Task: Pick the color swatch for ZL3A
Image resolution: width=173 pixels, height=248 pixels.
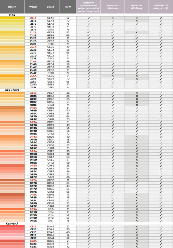Action: tap(12, 47)
